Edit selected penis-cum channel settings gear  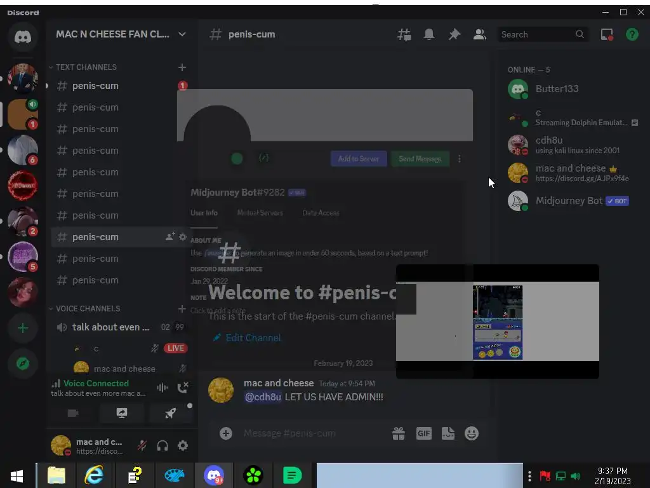[182, 237]
